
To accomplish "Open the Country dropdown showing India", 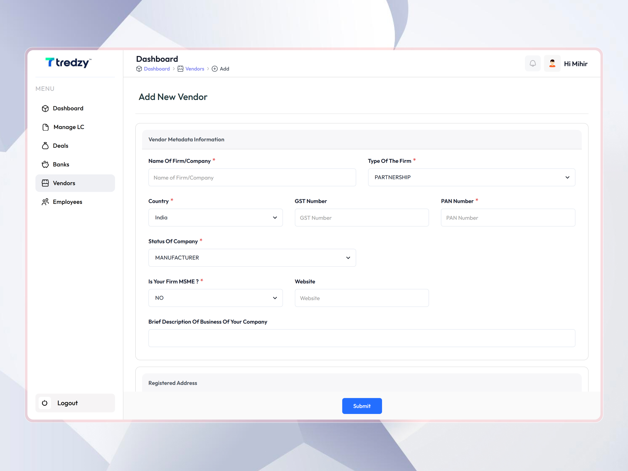I will [216, 217].
